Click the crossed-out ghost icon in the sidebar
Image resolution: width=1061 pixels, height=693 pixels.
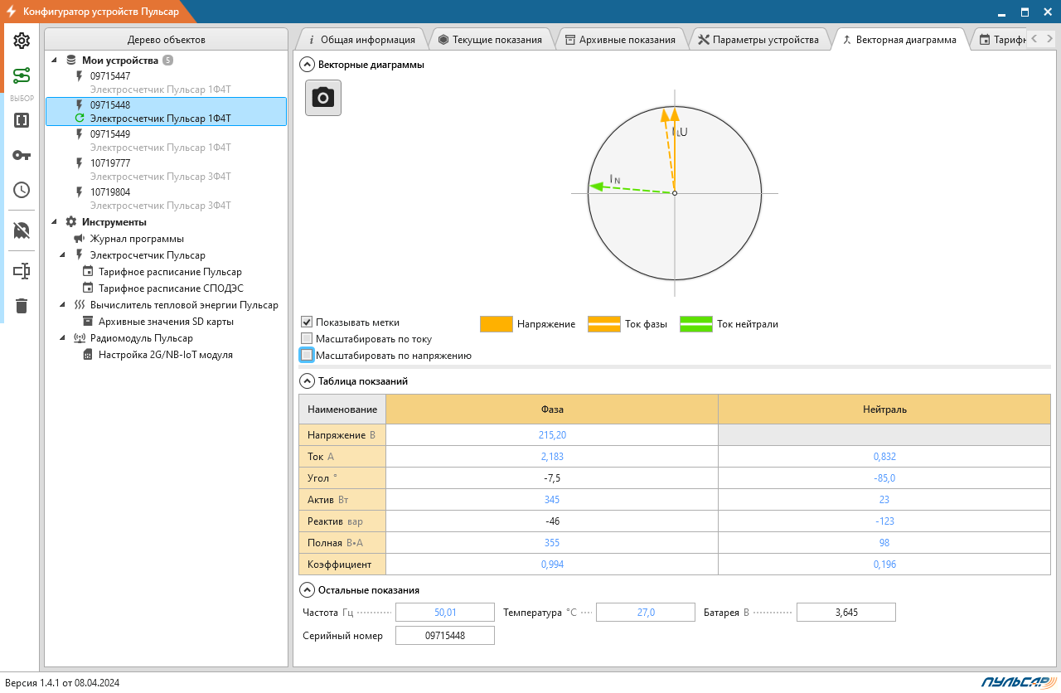(x=22, y=230)
